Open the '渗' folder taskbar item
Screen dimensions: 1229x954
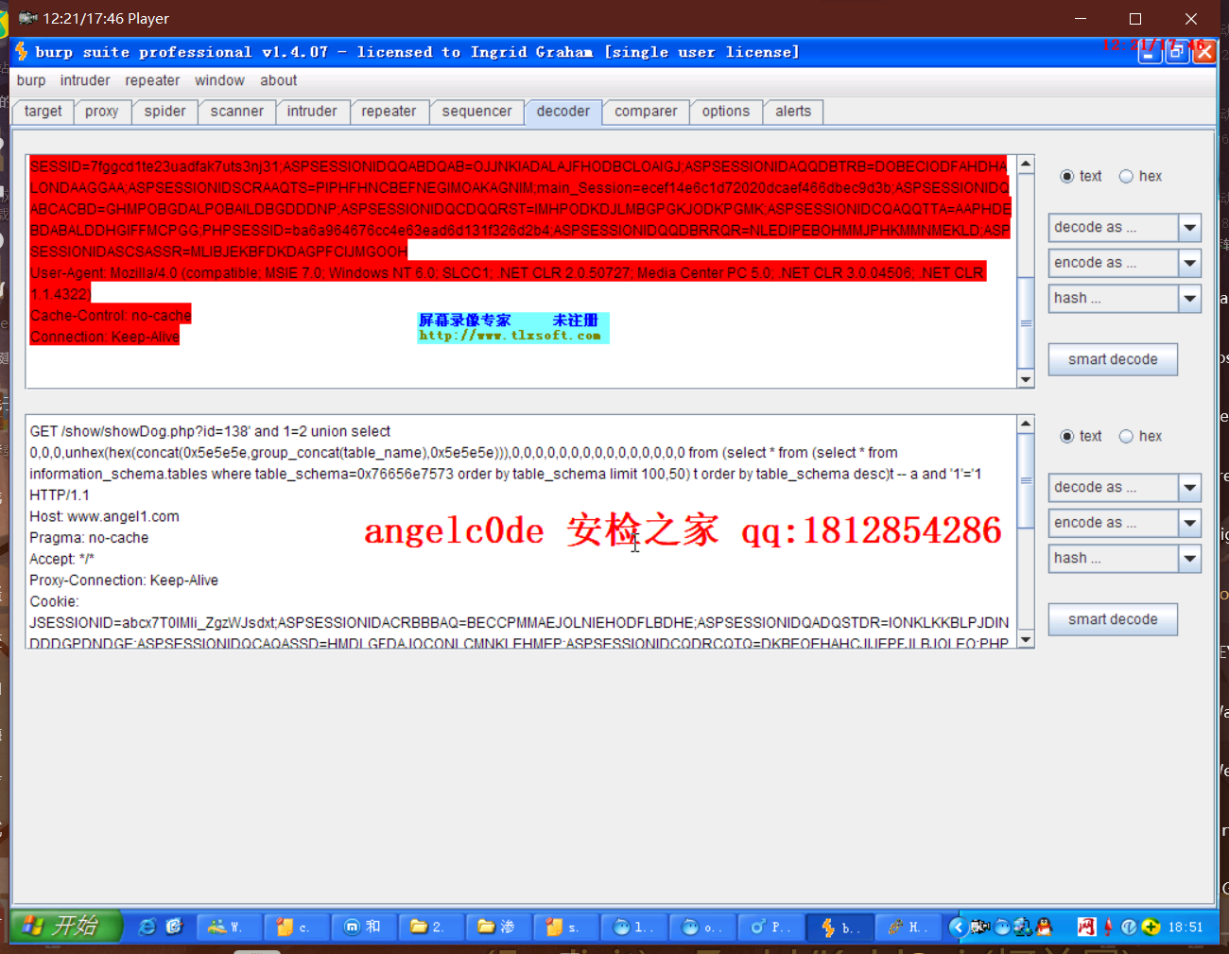click(x=498, y=928)
